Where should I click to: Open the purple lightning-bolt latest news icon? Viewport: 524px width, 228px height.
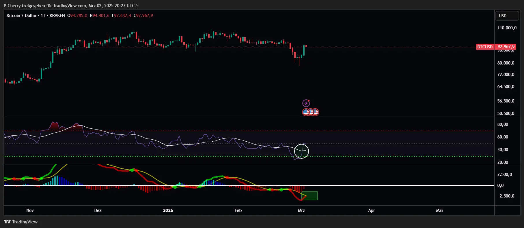306,103
